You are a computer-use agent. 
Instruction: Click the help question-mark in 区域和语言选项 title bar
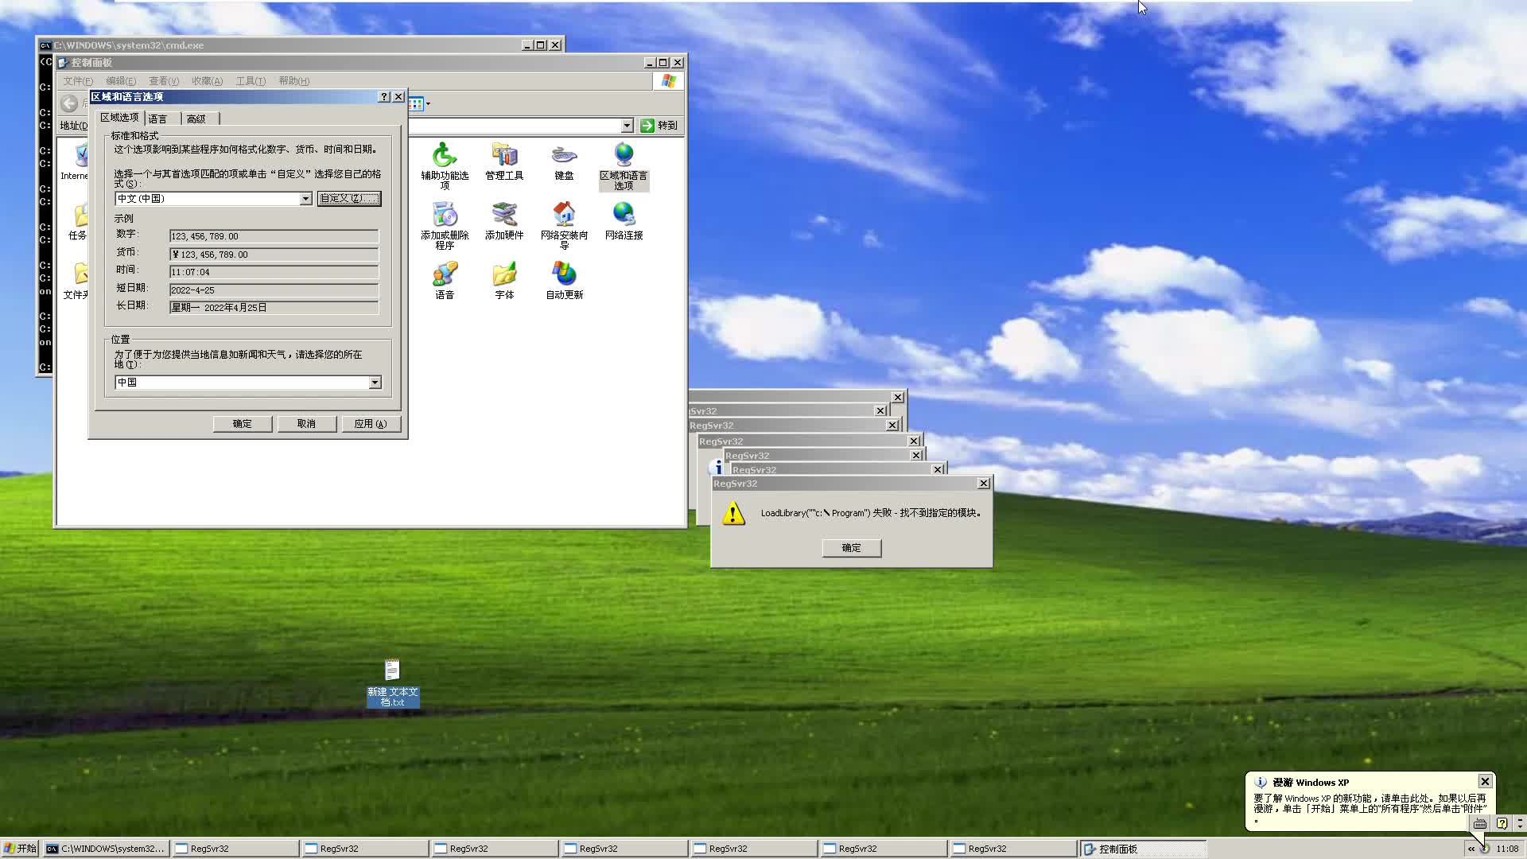pos(384,97)
